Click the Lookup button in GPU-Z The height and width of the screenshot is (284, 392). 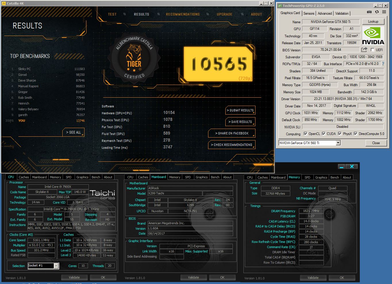(x=373, y=22)
